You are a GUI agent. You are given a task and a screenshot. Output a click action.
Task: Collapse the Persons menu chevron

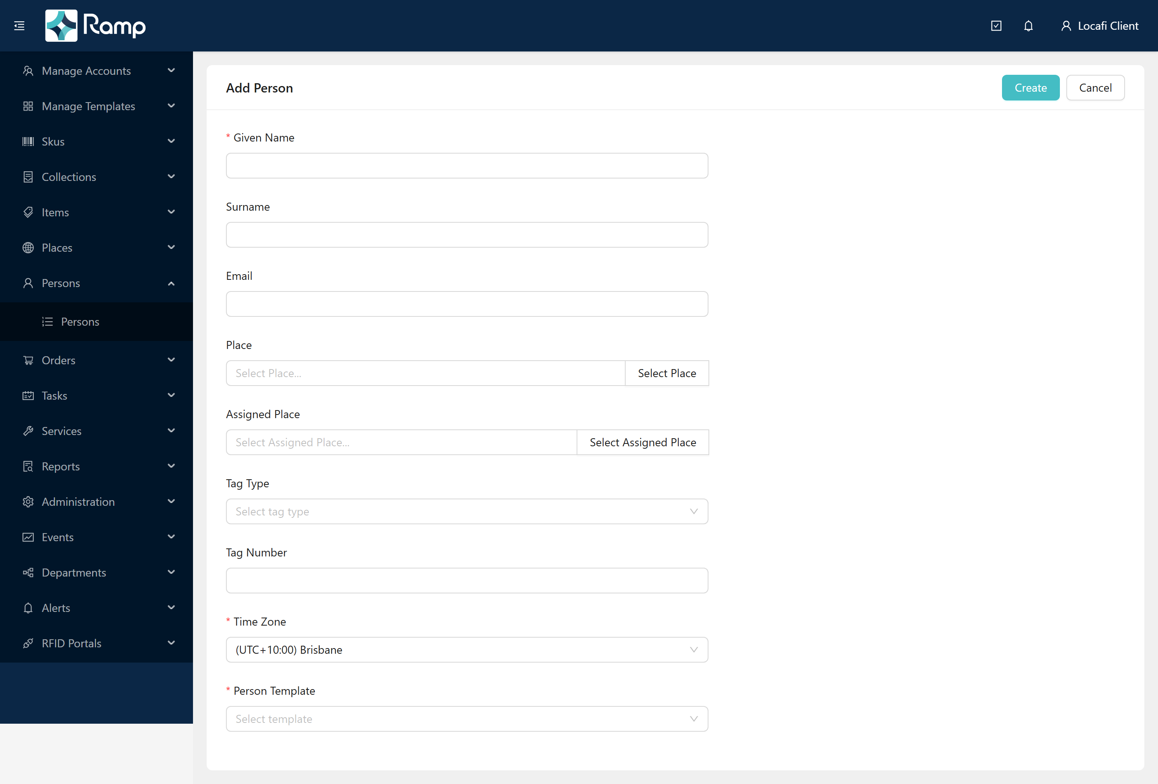[x=171, y=283]
